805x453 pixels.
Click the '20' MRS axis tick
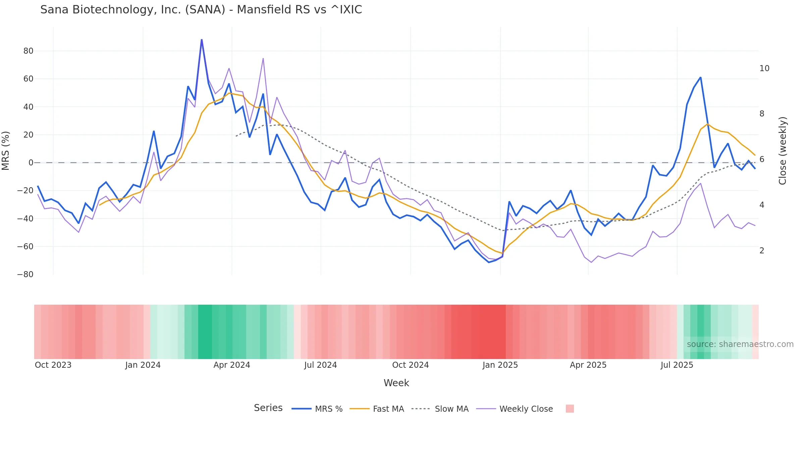click(x=29, y=135)
